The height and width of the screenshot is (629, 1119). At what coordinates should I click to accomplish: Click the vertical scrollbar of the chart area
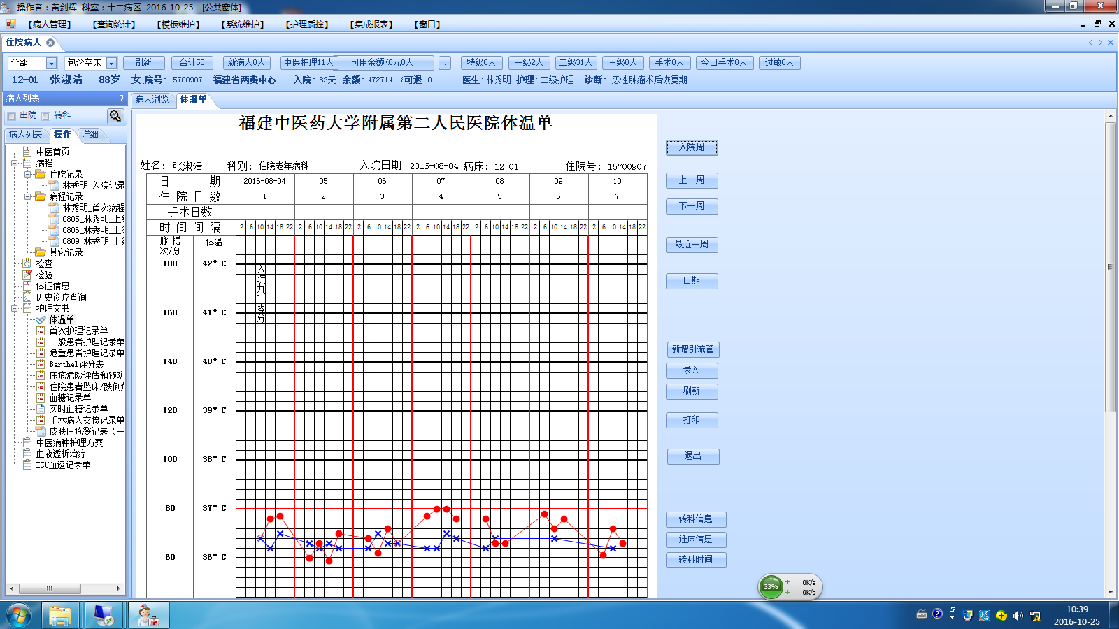click(x=1110, y=267)
